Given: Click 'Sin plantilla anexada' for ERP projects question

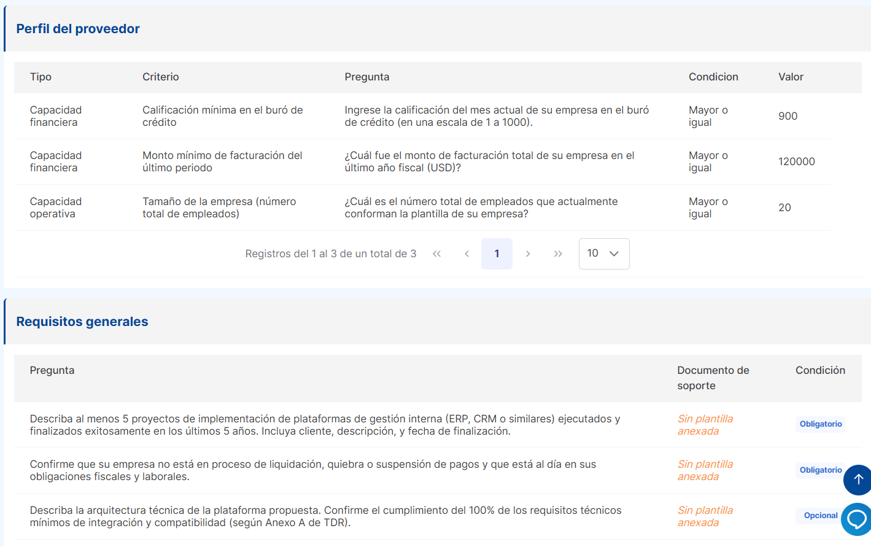Looking at the screenshot, I should pos(705,425).
